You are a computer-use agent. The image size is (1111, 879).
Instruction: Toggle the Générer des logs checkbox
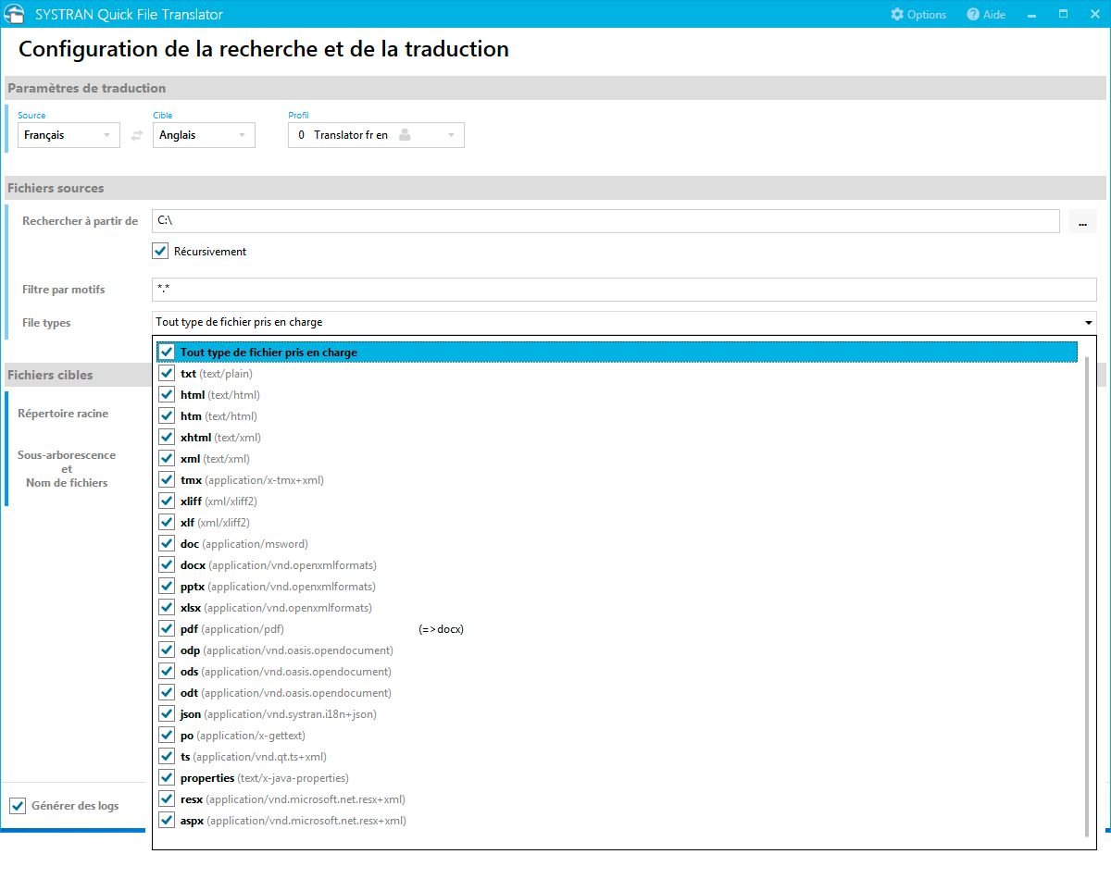pyautogui.click(x=18, y=806)
